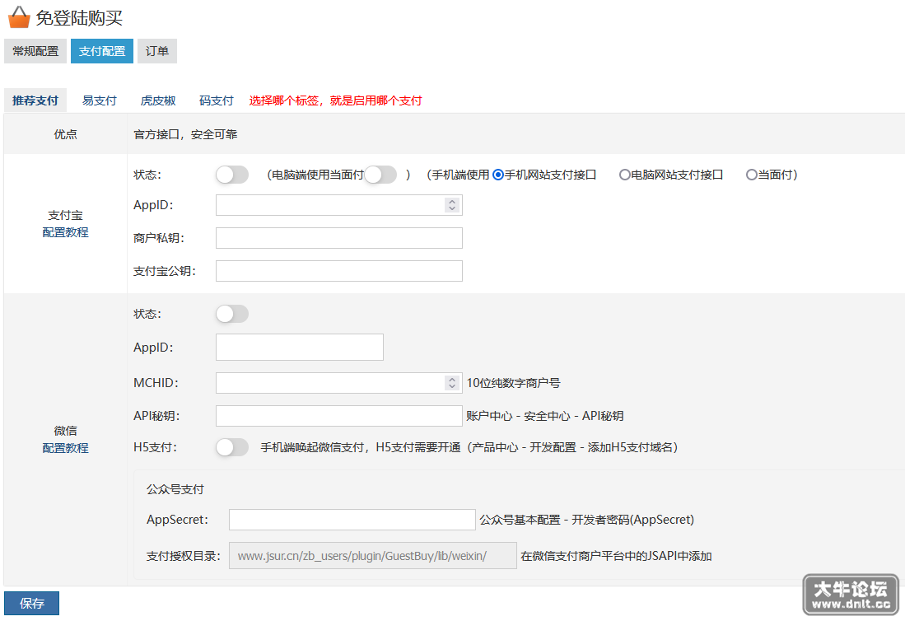Screen dimensions: 905x621
Task: Enable the H5支付 toggle
Action: (x=232, y=447)
